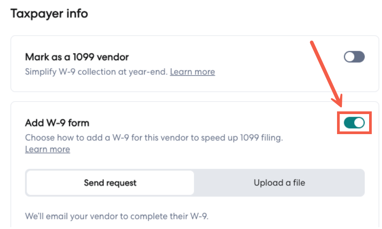Click the white knob of the green toggle
The height and width of the screenshot is (229, 382).
359,123
